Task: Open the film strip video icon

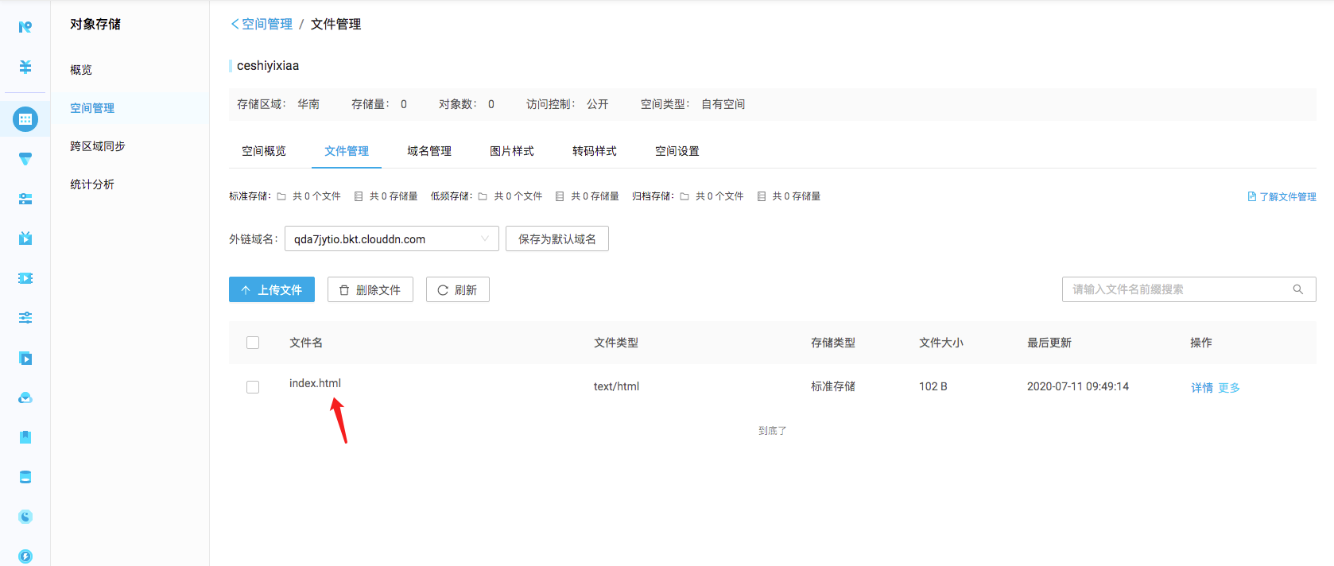Action: [x=25, y=278]
